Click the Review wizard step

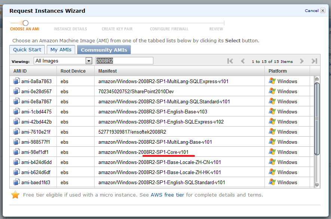point(216,29)
